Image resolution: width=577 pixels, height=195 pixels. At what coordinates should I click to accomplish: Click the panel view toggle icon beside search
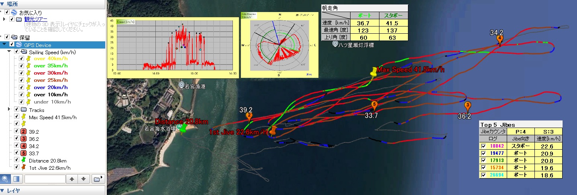tap(16, 179)
